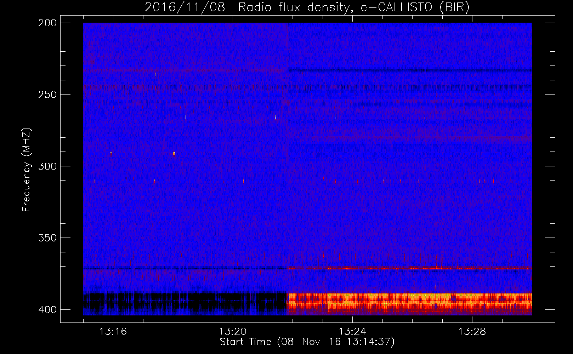This screenshot has width=573, height=354.
Task: Click the black band near 400 MHz before 13:22
Action: [185, 302]
